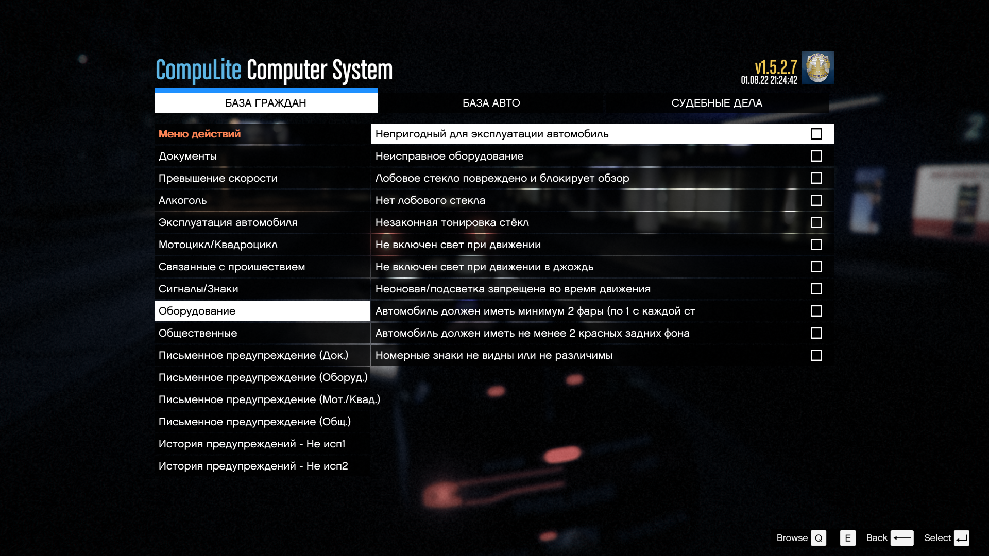Select the БАЗА ГРАЖДАН tab
Image resolution: width=989 pixels, height=556 pixels.
coord(266,103)
